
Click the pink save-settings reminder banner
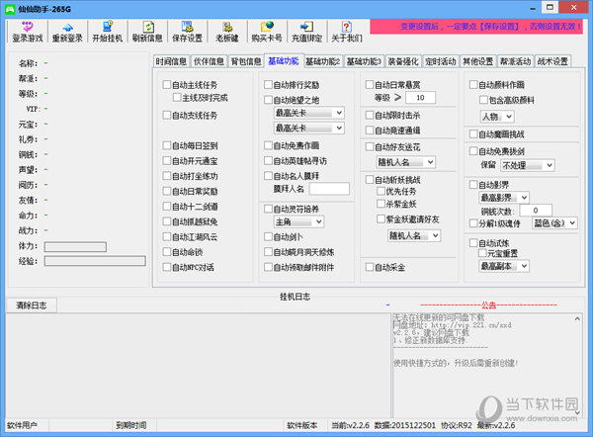coord(476,27)
